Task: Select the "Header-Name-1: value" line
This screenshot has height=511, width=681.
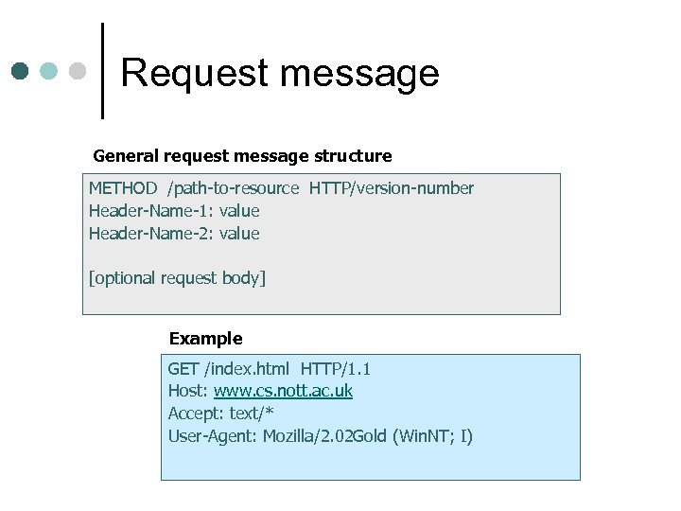Action: [x=174, y=211]
